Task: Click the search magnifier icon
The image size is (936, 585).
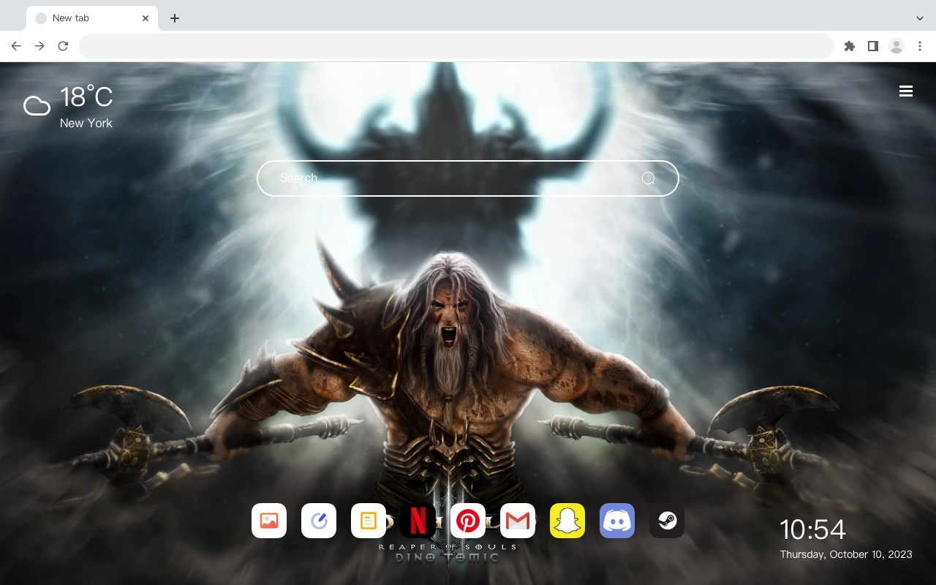Action: point(649,178)
